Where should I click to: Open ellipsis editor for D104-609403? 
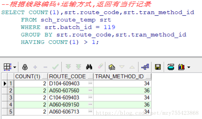(x=90, y=83)
